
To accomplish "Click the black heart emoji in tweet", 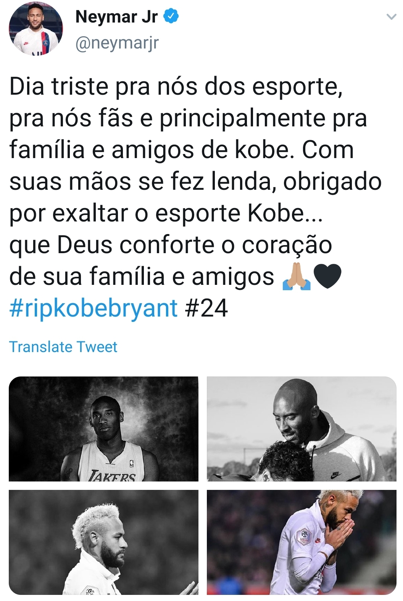I will [x=327, y=277].
